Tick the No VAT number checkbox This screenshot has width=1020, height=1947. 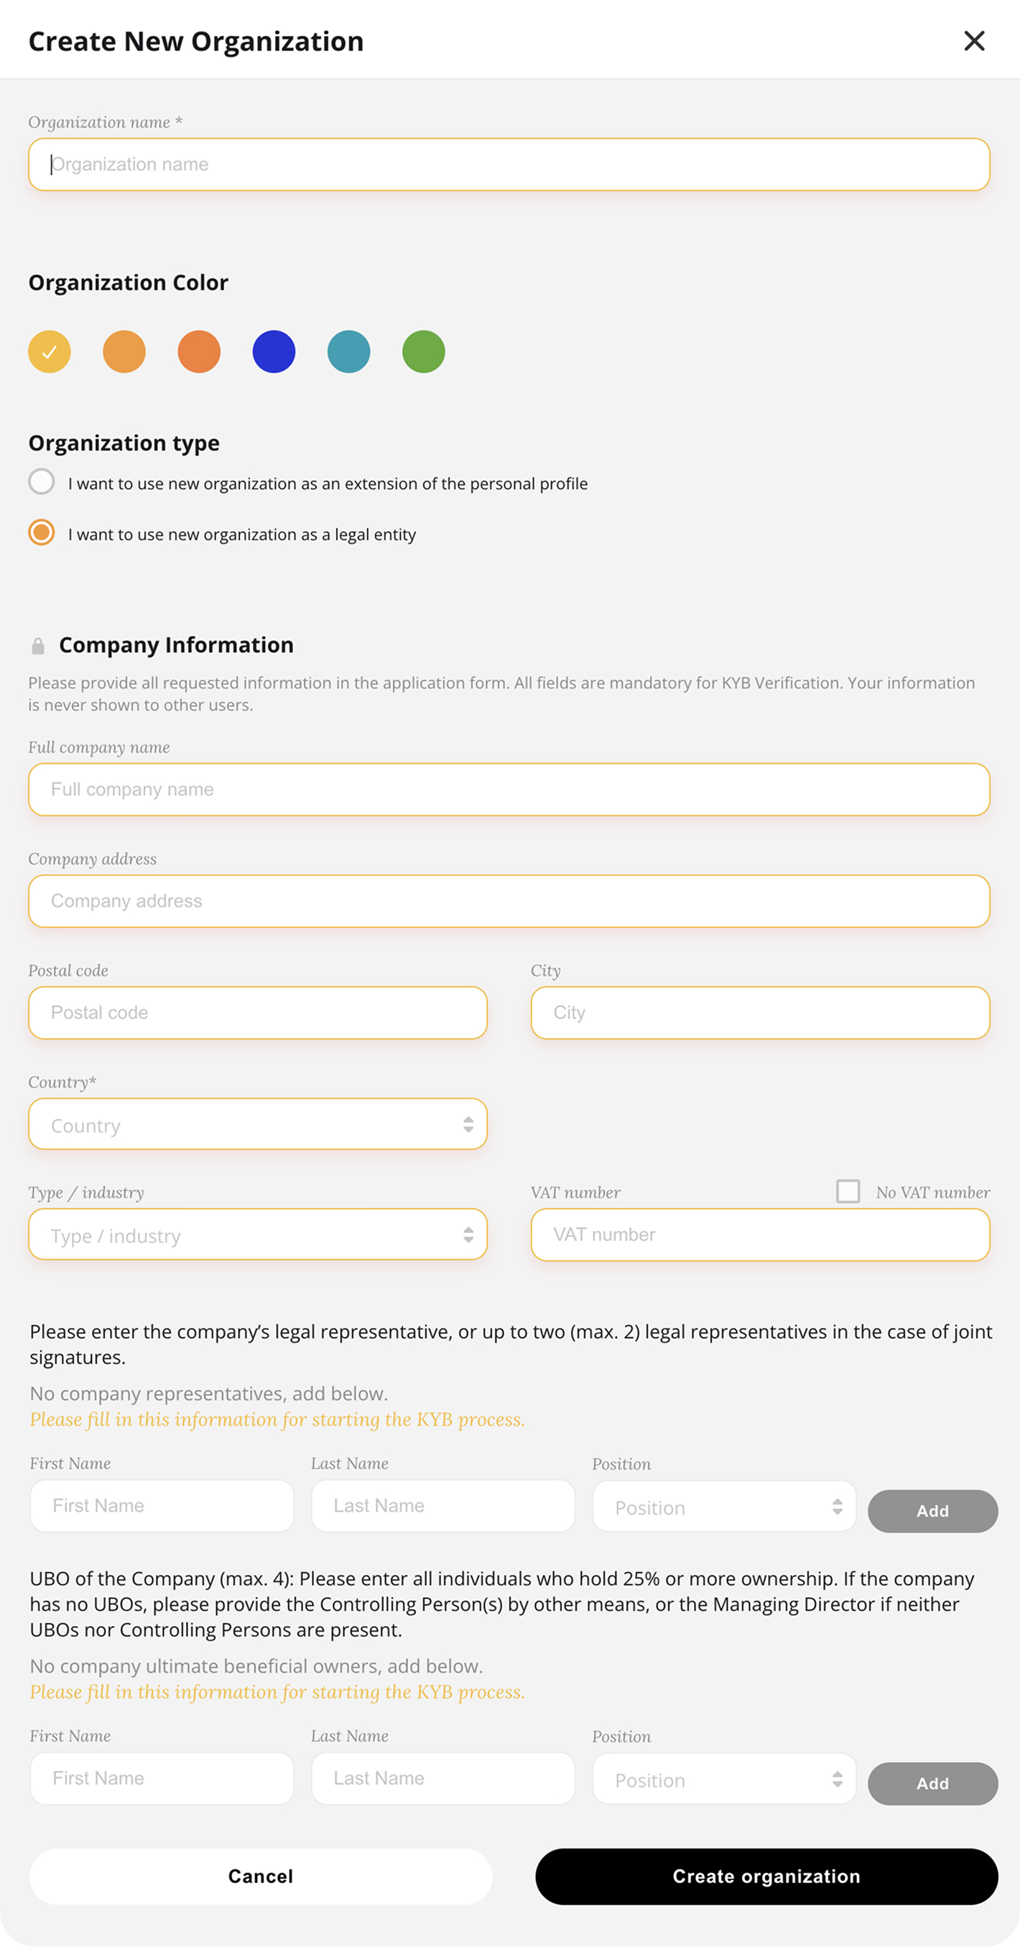(848, 1191)
